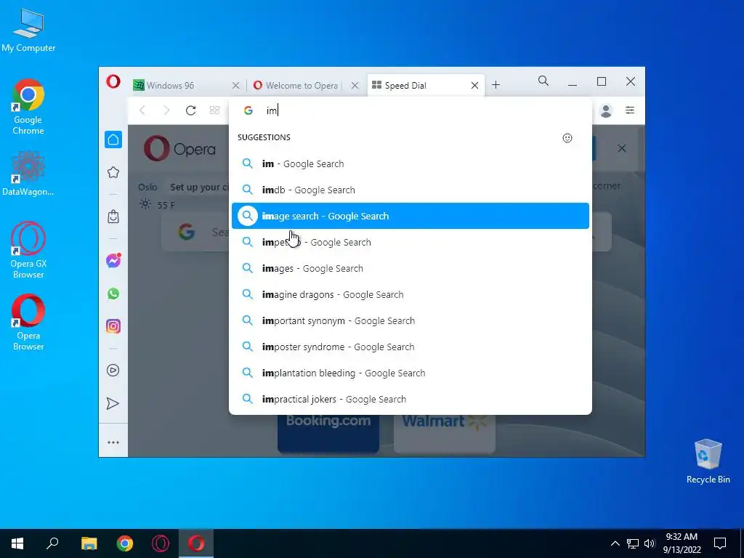The width and height of the screenshot is (744, 558).
Task: Open the sidebar Home icon
Action: 113,139
